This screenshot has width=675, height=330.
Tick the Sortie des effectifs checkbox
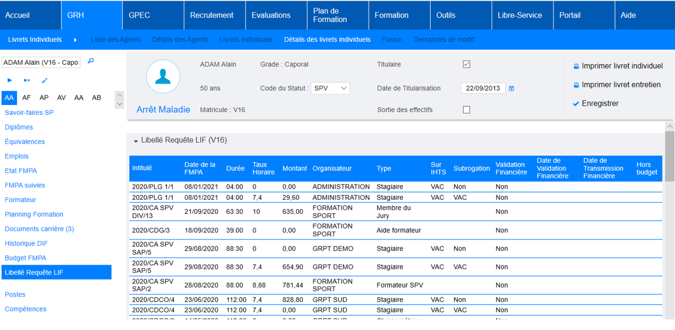click(466, 110)
